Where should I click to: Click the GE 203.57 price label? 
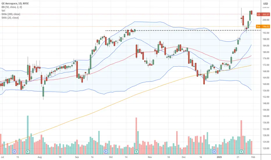click(263, 14)
